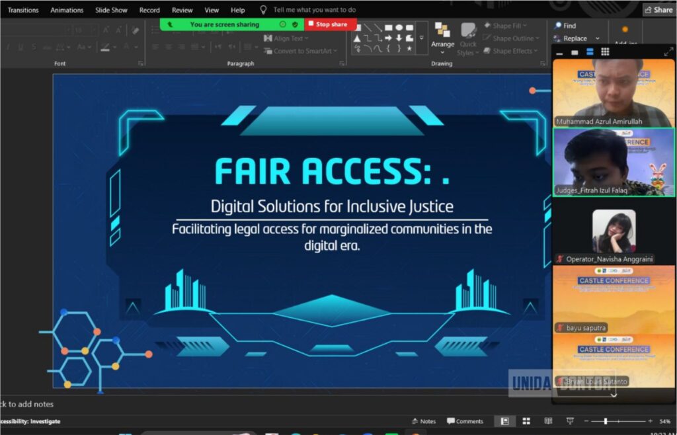Click the Digital Solutions for Inclusive Justice subtitle
The image size is (677, 435).
click(332, 206)
